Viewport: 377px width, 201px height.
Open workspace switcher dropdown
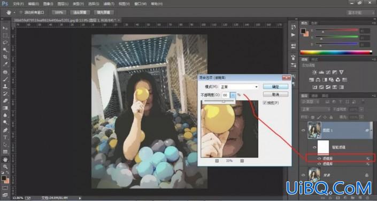pyautogui.click(x=361, y=12)
